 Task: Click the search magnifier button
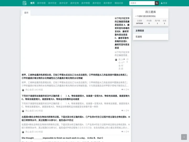tap(157, 3)
